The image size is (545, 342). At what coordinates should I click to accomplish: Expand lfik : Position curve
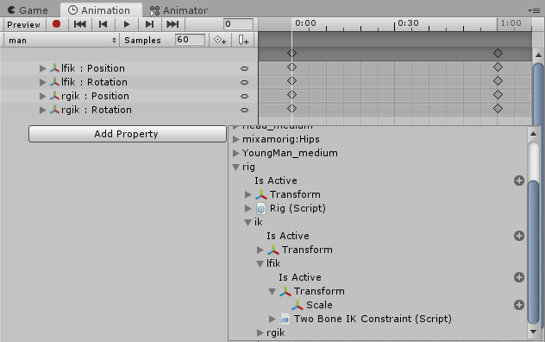pyautogui.click(x=42, y=68)
